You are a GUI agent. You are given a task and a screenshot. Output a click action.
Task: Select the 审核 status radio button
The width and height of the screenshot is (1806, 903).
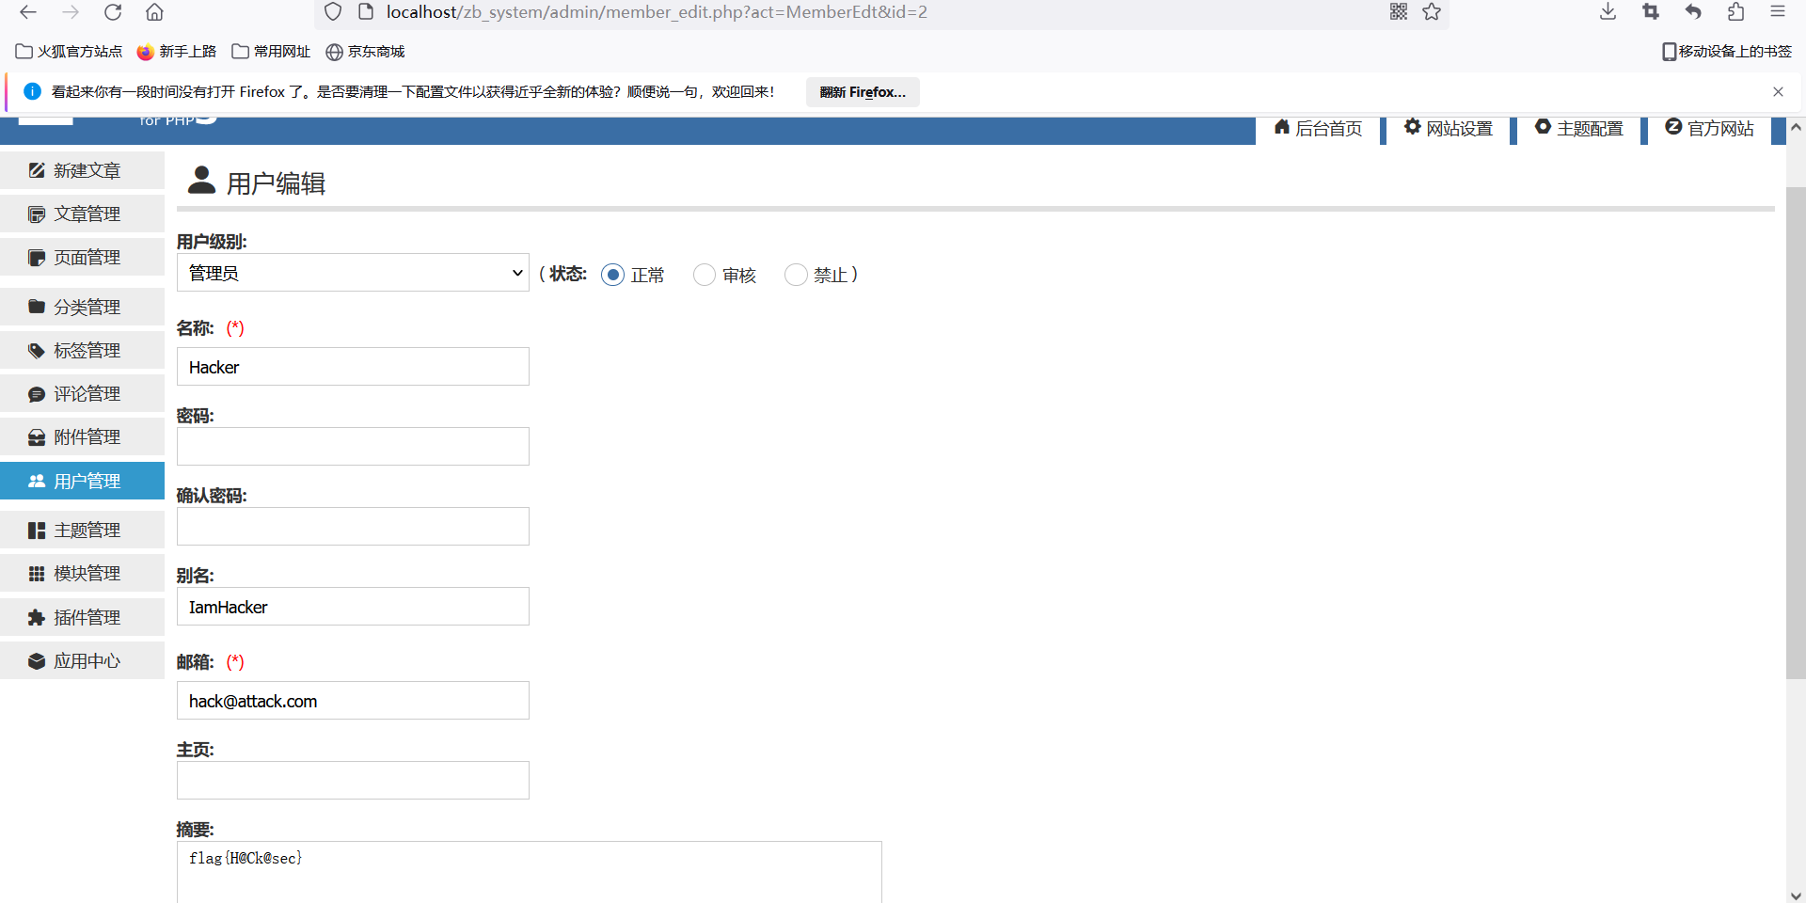coord(704,275)
